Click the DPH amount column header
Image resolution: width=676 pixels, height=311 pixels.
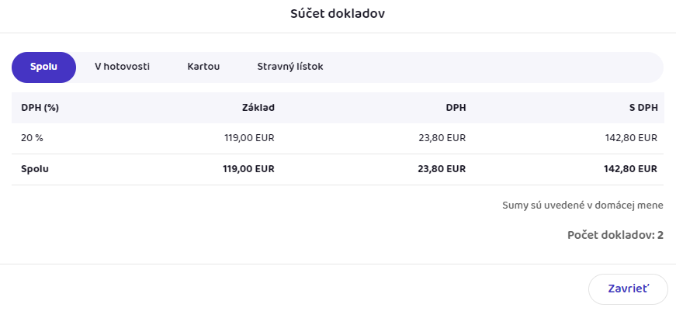454,108
